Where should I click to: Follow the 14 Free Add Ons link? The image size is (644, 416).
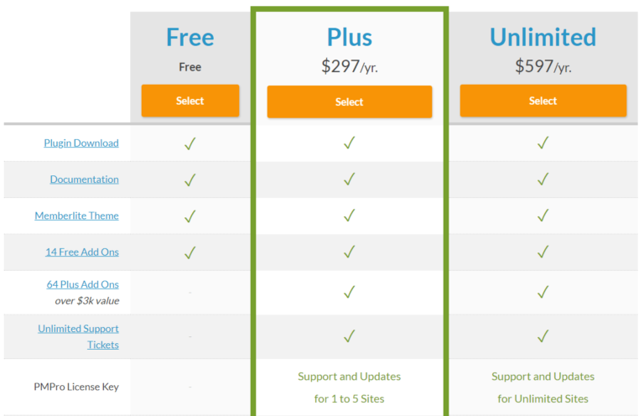pos(82,252)
